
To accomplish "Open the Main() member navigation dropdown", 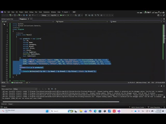I will point(136,22).
